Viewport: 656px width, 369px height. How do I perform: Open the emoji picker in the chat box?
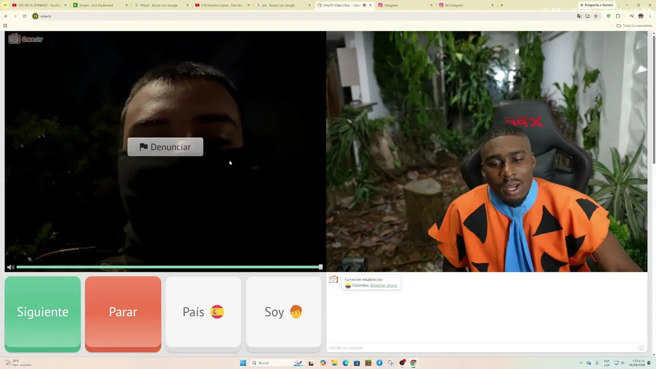[641, 348]
